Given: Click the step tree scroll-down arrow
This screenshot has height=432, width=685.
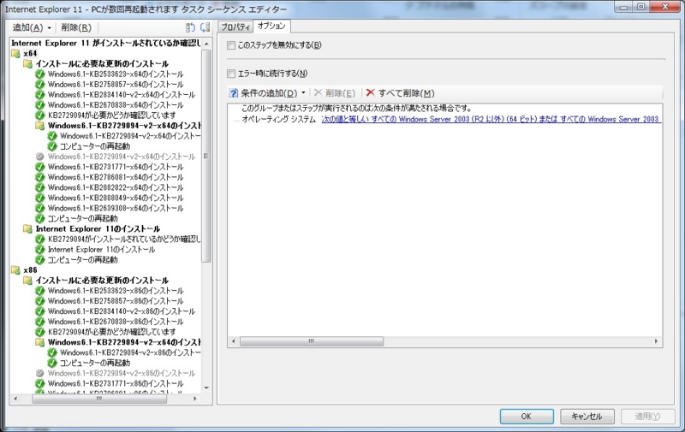Looking at the screenshot, I should tap(206, 388).
